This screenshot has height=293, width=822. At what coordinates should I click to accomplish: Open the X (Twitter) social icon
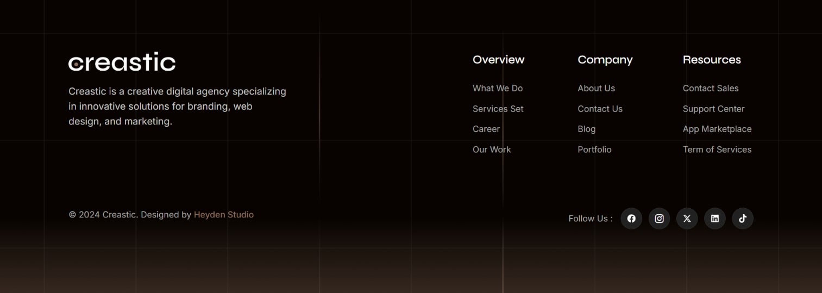tap(687, 219)
